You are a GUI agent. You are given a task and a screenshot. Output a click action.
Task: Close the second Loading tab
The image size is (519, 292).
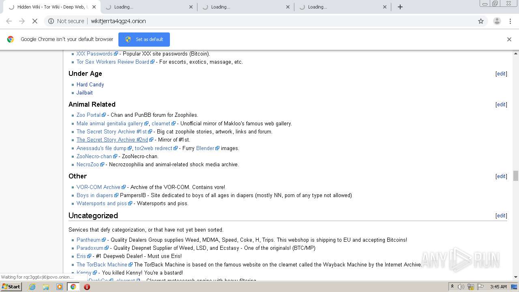point(191,7)
